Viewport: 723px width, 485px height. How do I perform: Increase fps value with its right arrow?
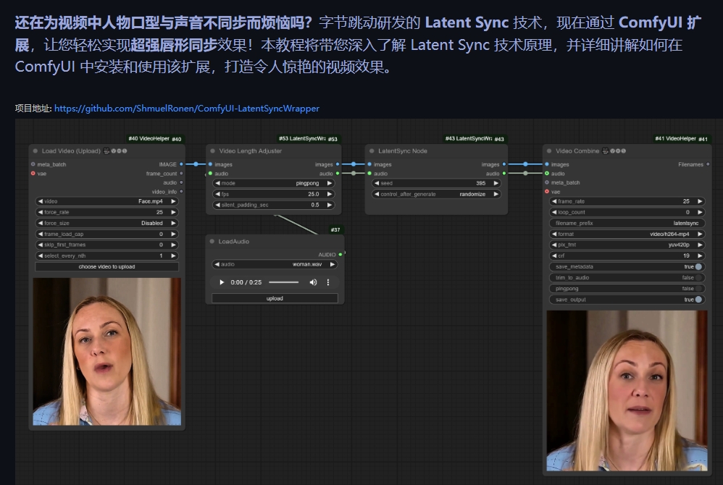330,194
